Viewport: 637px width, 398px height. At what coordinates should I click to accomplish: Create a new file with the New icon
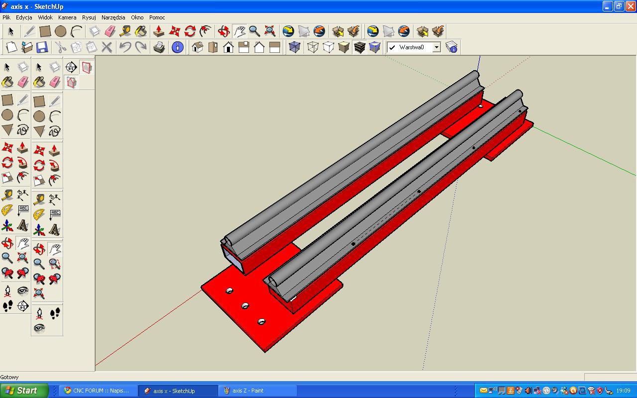tap(11, 47)
